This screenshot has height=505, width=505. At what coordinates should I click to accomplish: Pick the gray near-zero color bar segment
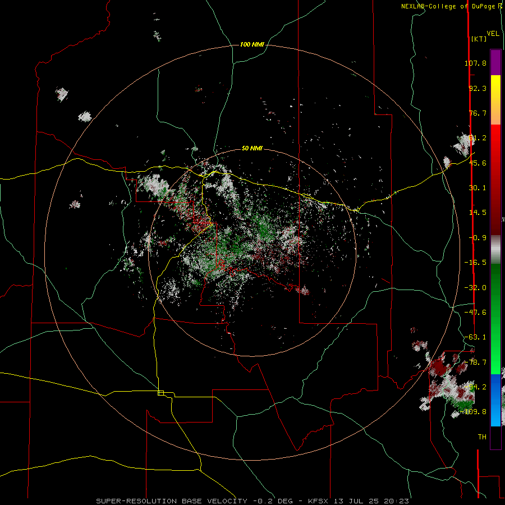tap(495, 249)
